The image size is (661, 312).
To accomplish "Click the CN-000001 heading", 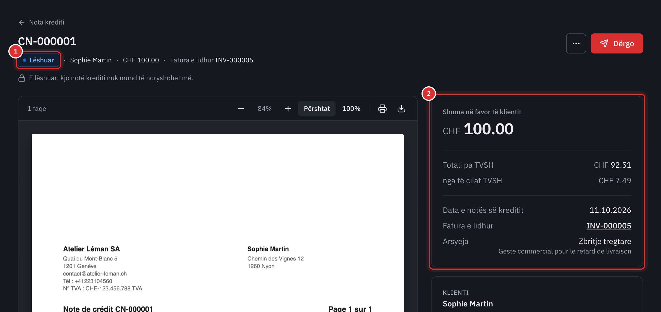I will click(47, 42).
